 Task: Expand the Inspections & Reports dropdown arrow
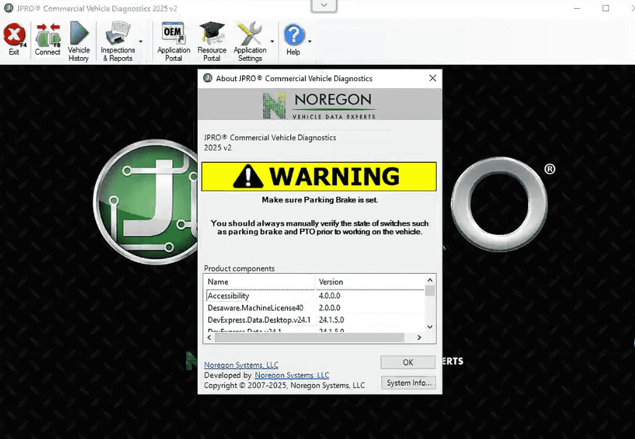pyautogui.click(x=141, y=42)
